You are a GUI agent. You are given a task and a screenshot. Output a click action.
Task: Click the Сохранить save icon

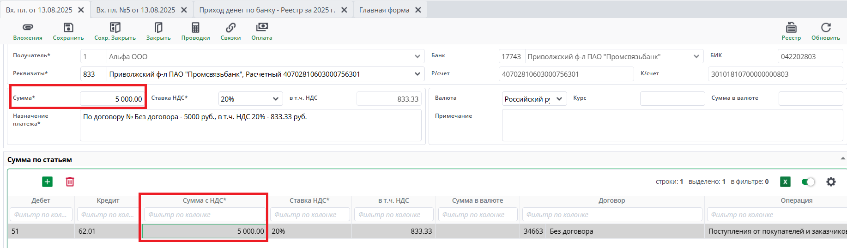[68, 28]
